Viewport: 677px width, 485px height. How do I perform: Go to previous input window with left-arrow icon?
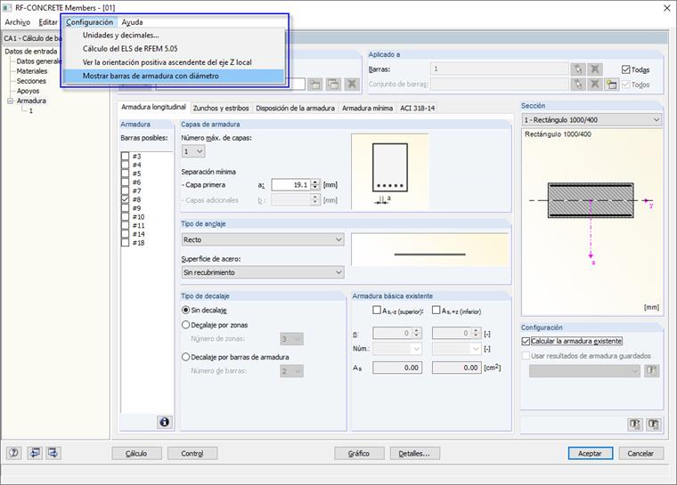pyautogui.click(x=35, y=453)
